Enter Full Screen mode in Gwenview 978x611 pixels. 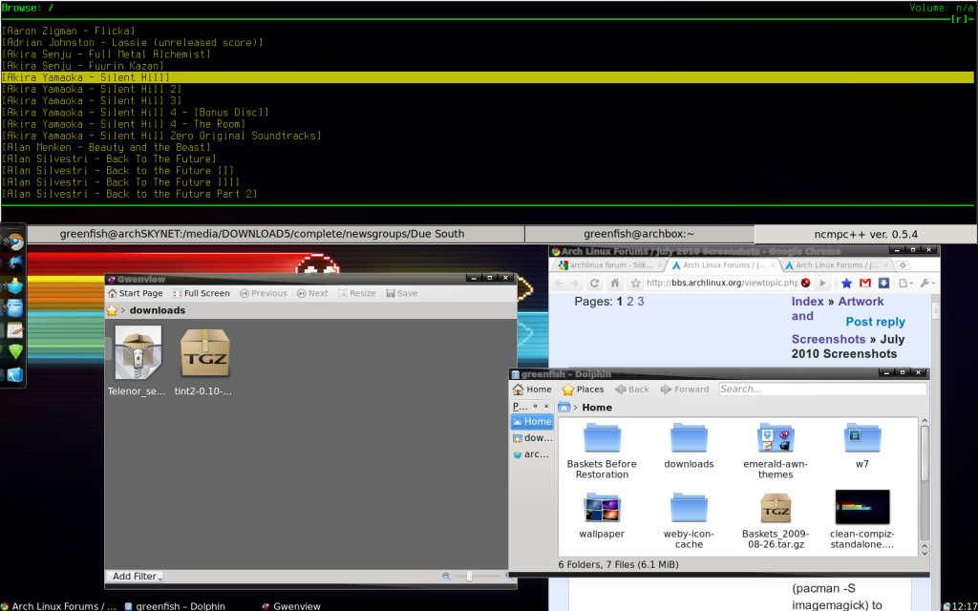pyautogui.click(x=202, y=293)
